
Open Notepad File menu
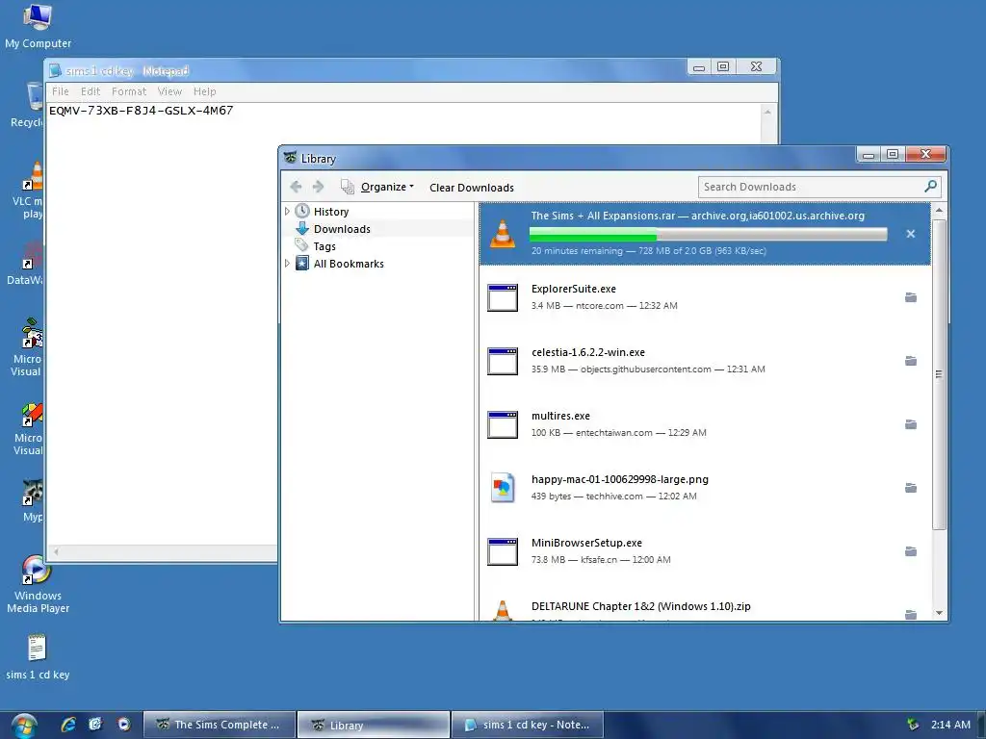tap(61, 91)
